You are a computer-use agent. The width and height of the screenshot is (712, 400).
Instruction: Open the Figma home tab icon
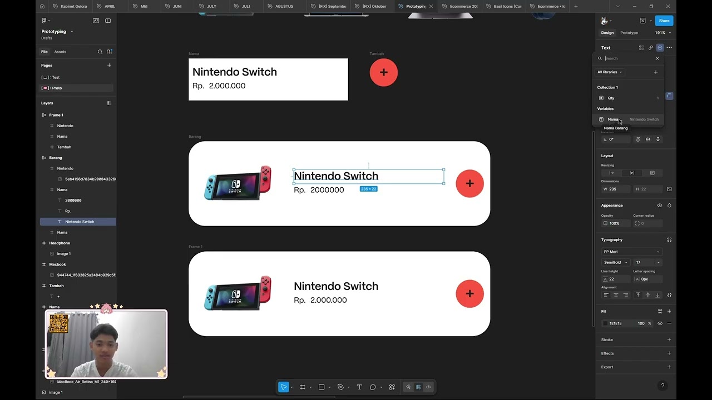(x=43, y=6)
